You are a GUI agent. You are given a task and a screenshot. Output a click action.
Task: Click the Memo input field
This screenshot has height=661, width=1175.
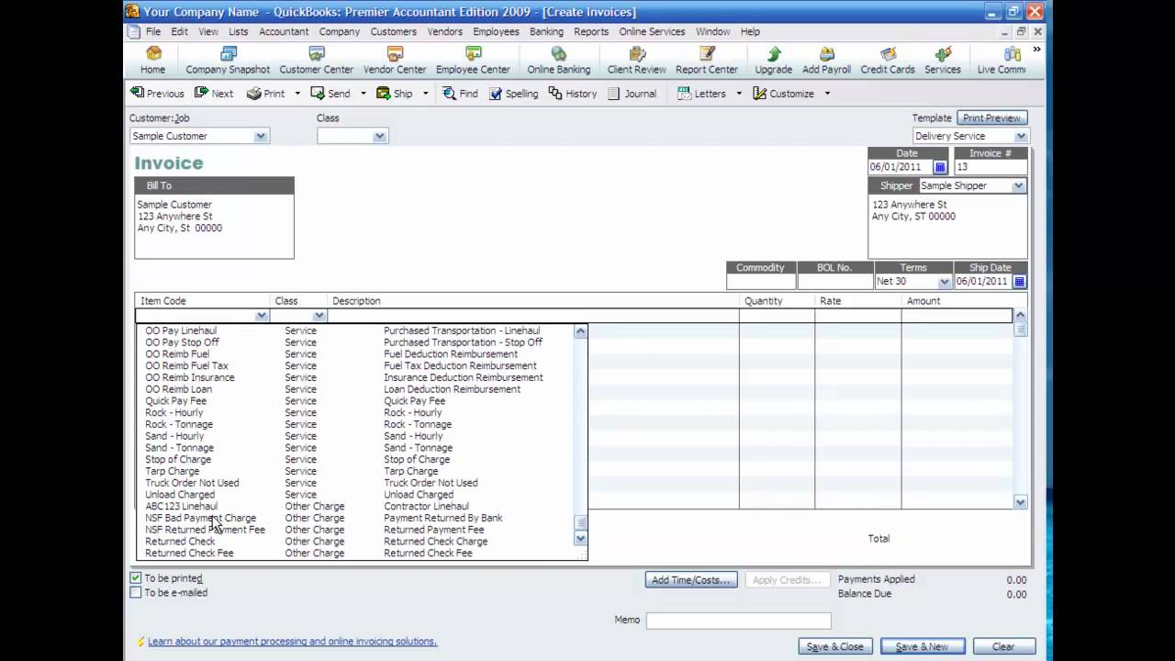(x=738, y=622)
